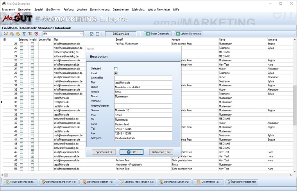The width and height of the screenshot is (297, 191).
Task: Toggle the Selected checkbox for record 35
Action: tap(21, 102)
